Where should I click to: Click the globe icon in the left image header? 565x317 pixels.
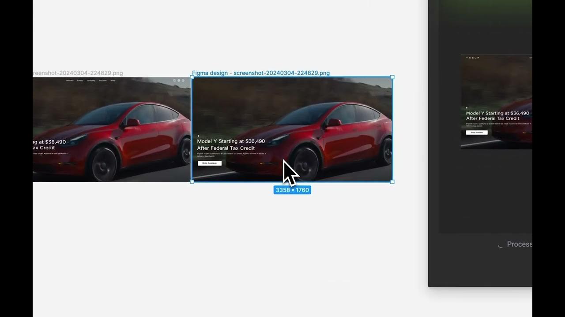(179, 81)
